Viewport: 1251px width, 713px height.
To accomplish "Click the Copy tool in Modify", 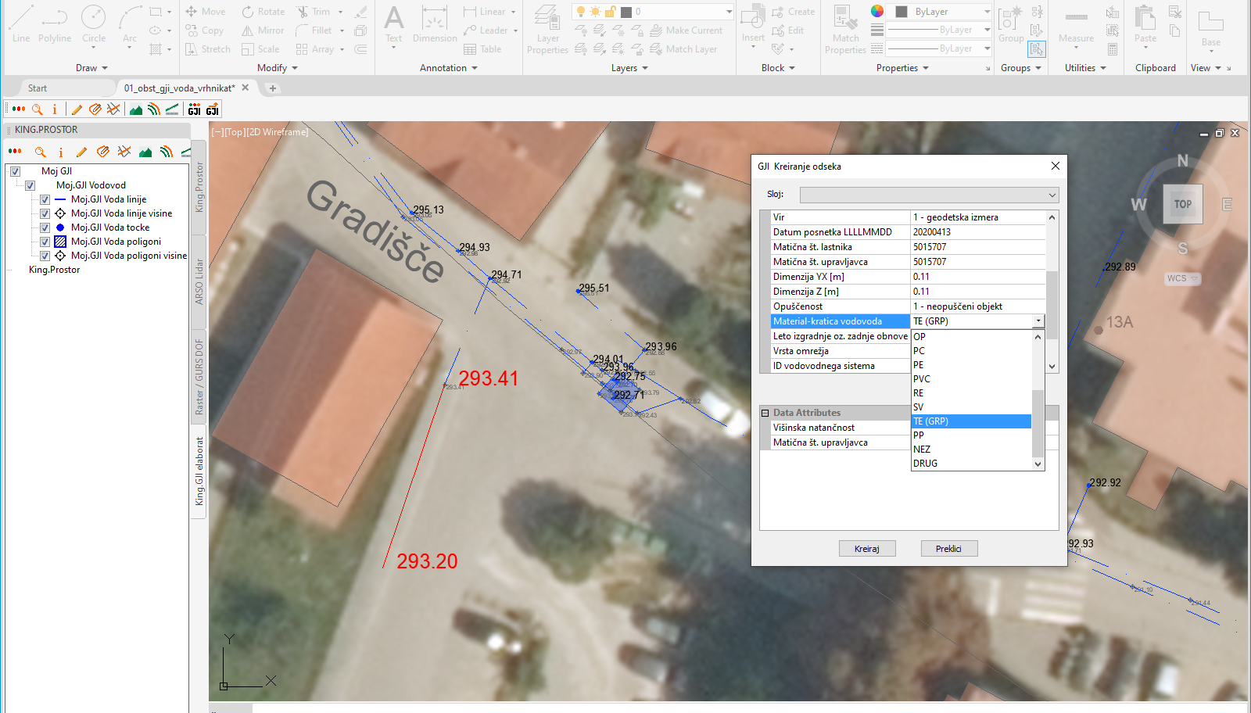I will pyautogui.click(x=205, y=30).
